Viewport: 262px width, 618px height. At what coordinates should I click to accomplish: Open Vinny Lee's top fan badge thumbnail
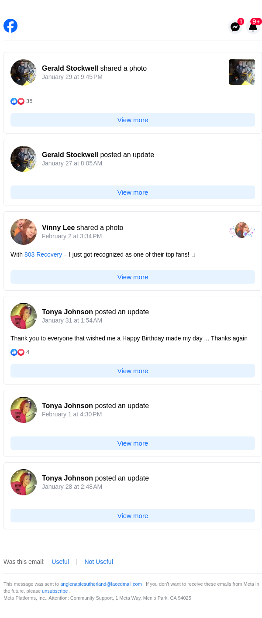(x=242, y=230)
